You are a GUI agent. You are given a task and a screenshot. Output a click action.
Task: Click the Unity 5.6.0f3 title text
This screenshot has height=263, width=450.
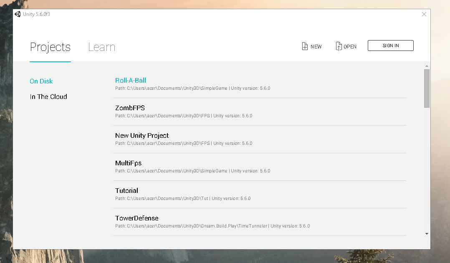click(x=36, y=14)
